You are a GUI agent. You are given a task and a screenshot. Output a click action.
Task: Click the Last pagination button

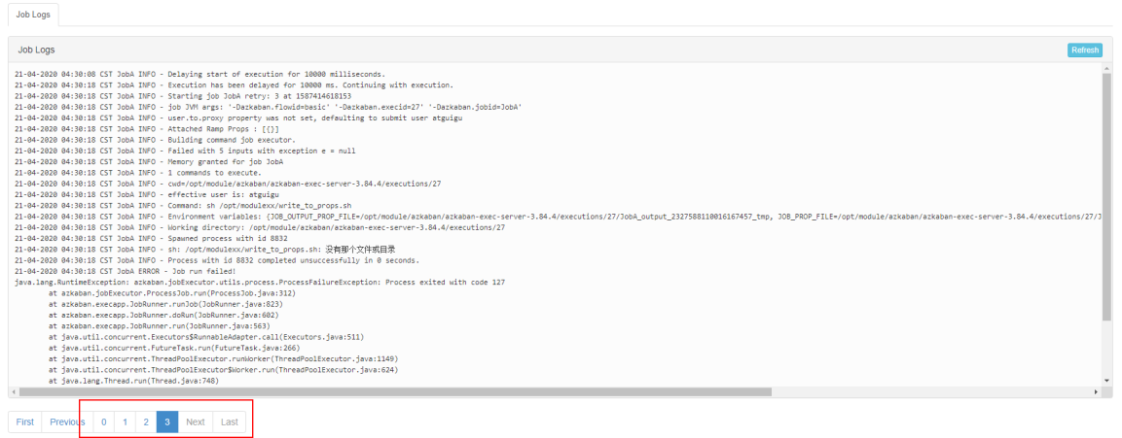coord(230,422)
